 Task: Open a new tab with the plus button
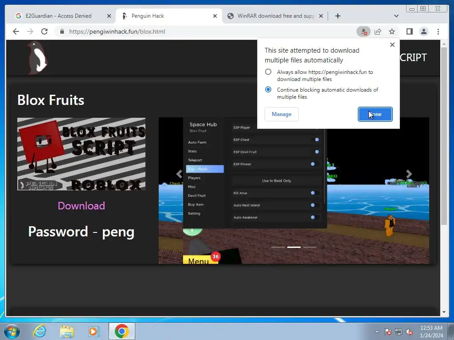(x=337, y=16)
